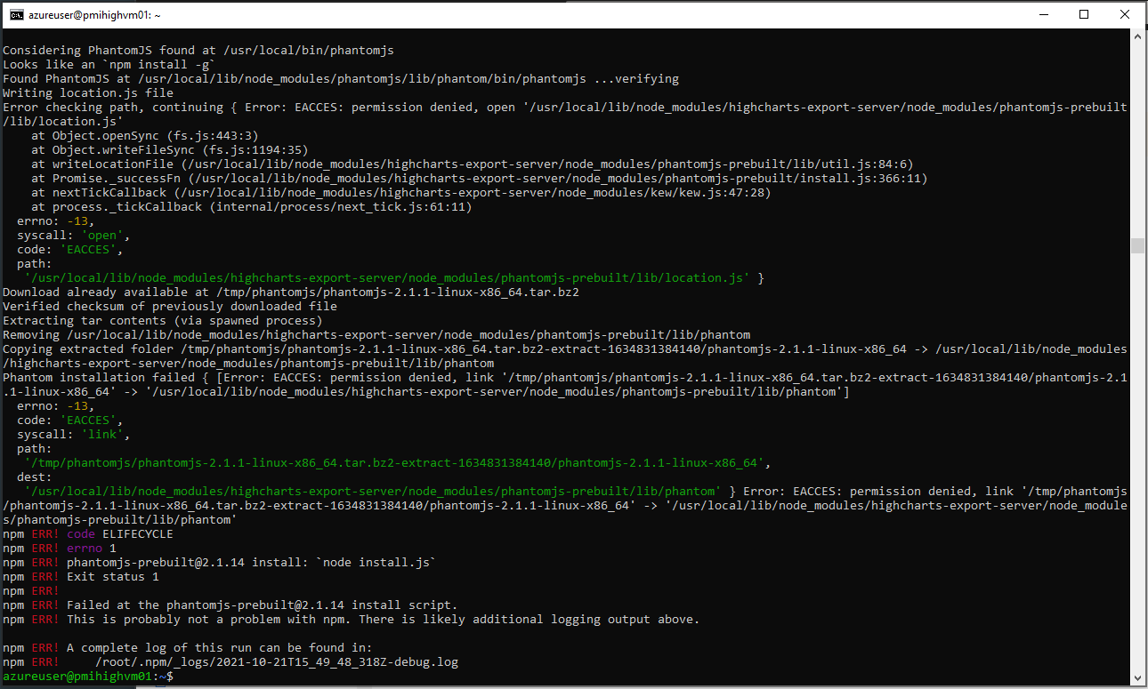Click the 'at Promise._successFn' stack trace line

[480, 179]
